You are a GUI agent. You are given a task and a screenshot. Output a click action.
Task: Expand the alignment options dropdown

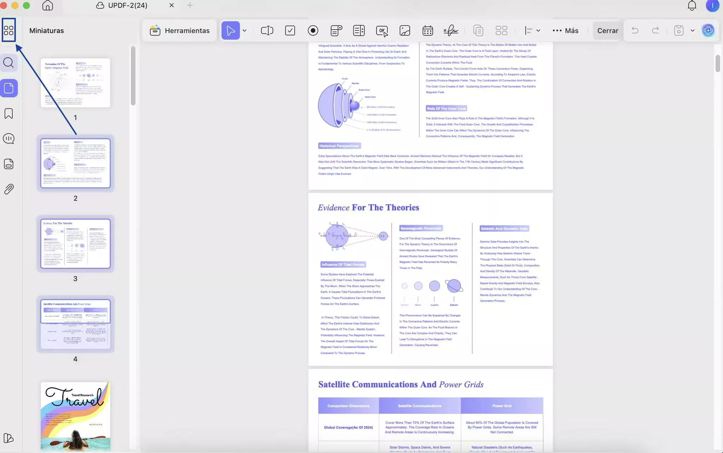coord(538,30)
